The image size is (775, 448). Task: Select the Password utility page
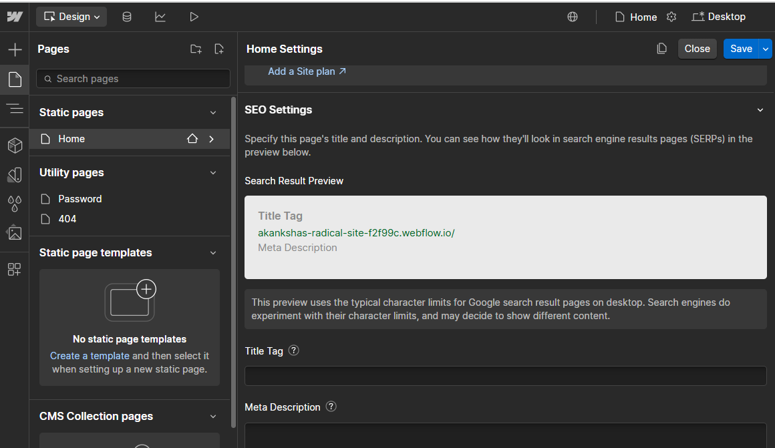tap(80, 199)
